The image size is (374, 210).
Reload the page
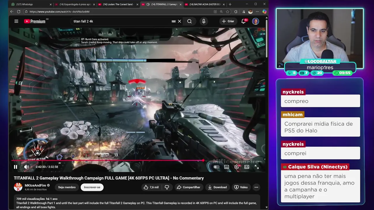(19, 12)
